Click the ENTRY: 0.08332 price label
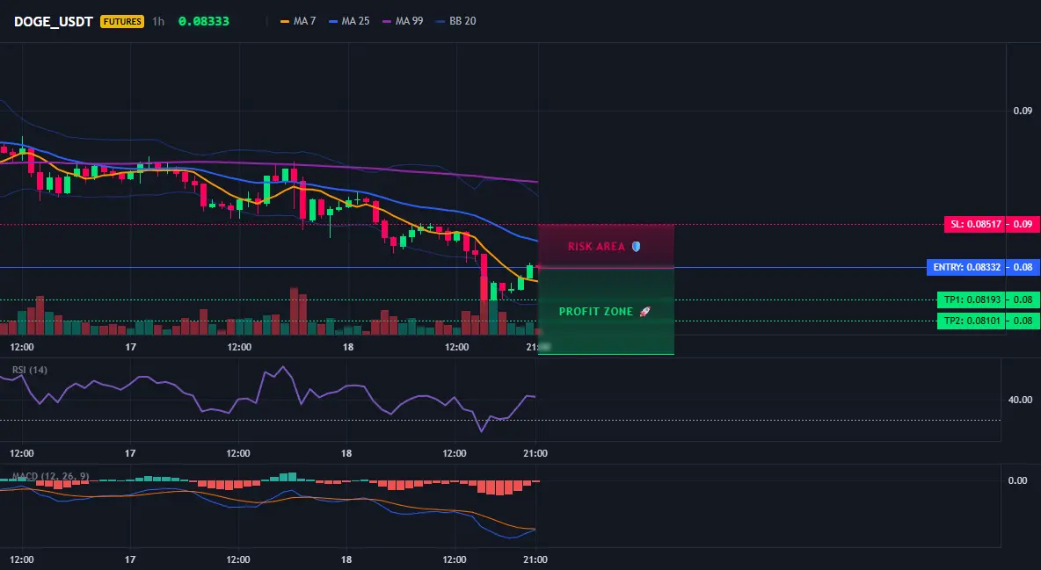This screenshot has height=570, width=1041. (966, 267)
